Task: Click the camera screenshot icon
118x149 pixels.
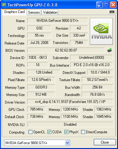Action: tap(112, 12)
